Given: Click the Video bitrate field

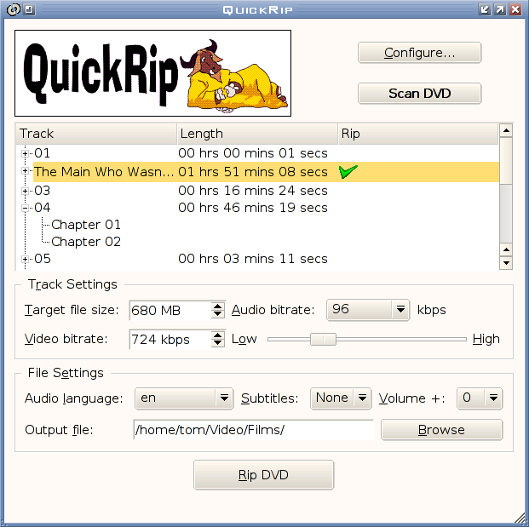Looking at the screenshot, I should click(x=170, y=339).
